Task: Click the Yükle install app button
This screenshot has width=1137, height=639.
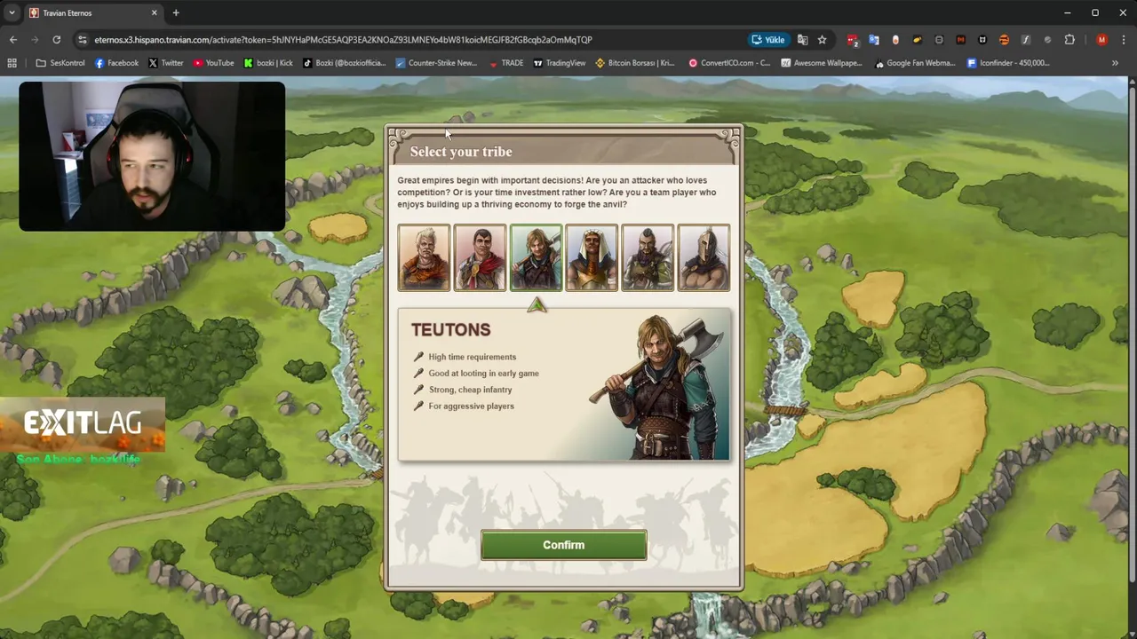Action: [x=768, y=39]
